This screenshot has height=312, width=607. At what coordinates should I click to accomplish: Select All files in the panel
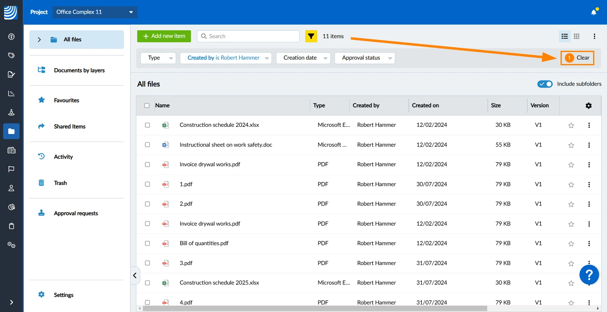click(77, 39)
